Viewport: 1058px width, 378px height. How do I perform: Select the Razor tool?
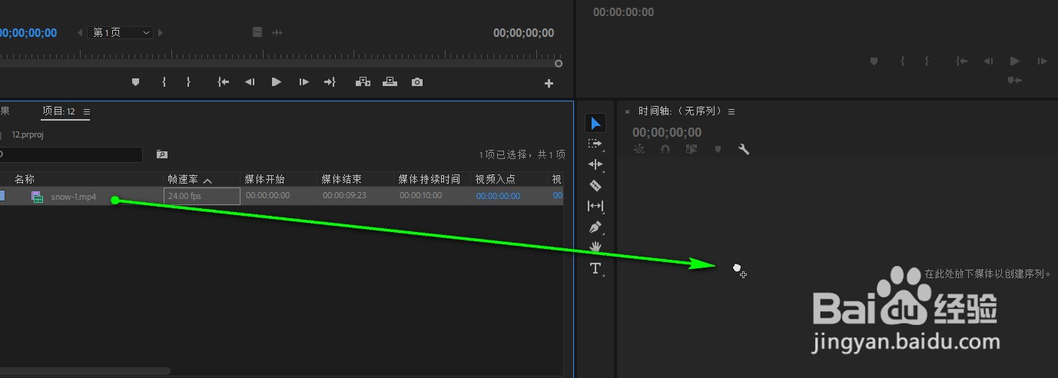pos(595,185)
